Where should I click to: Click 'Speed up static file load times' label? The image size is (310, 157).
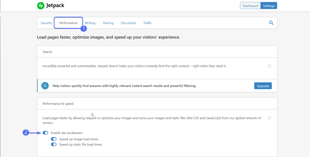tap(80, 144)
